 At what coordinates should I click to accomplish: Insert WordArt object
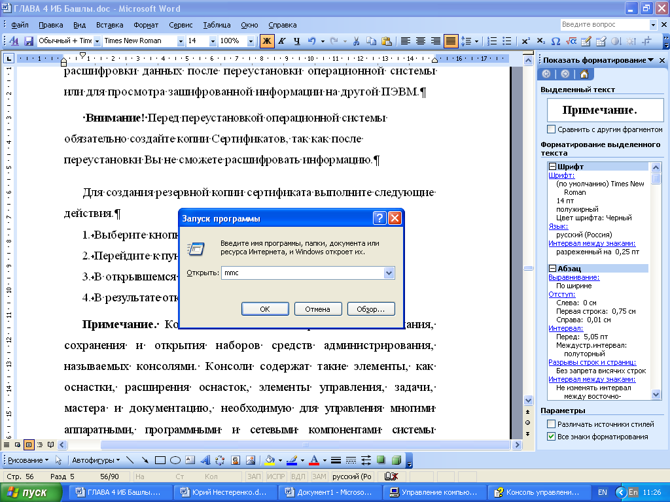click(205, 460)
